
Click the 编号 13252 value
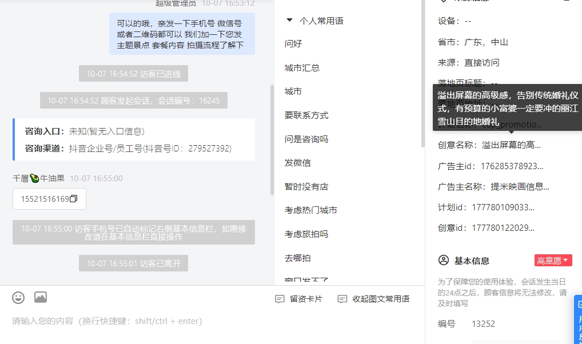click(x=483, y=324)
